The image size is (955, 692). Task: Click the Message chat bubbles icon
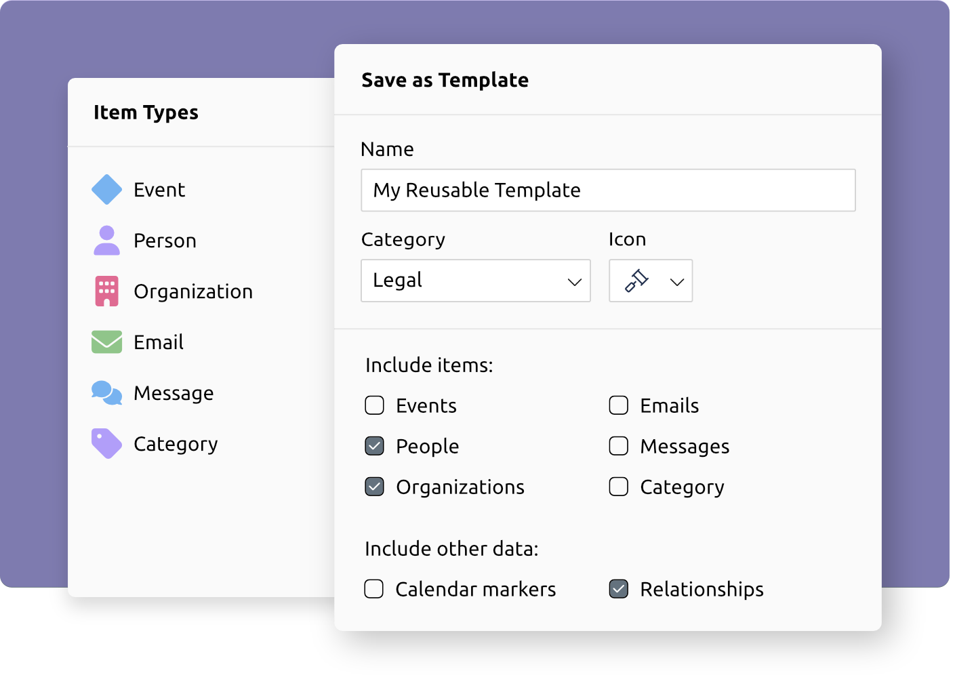pyautogui.click(x=106, y=392)
